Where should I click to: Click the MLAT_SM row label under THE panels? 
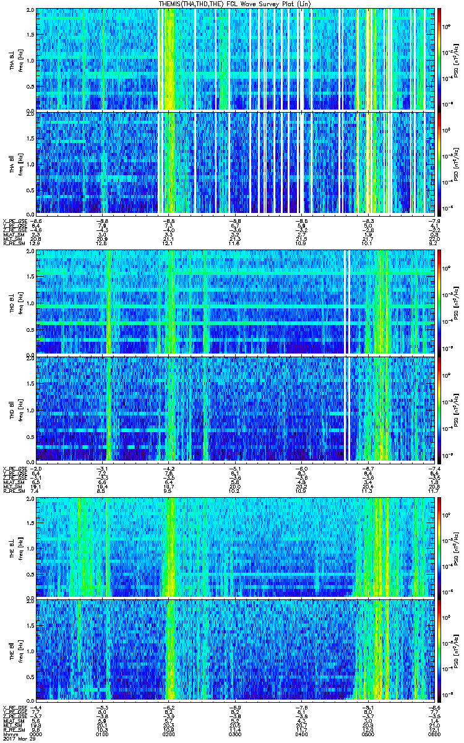[x=13, y=722]
